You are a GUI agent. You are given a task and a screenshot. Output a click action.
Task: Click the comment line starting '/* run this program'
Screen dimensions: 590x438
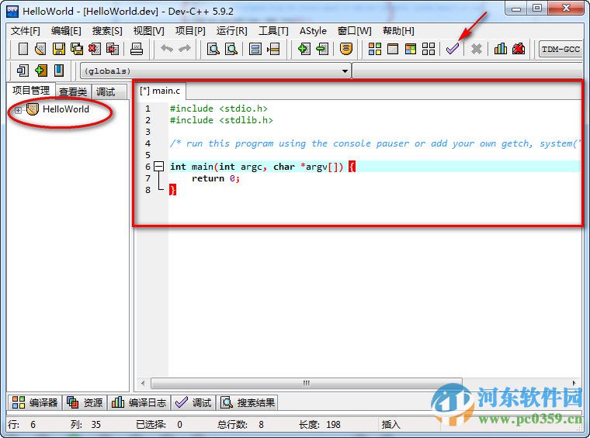pyautogui.click(x=375, y=143)
